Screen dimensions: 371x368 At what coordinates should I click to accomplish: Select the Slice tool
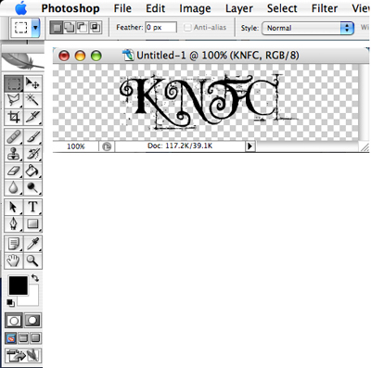32,117
